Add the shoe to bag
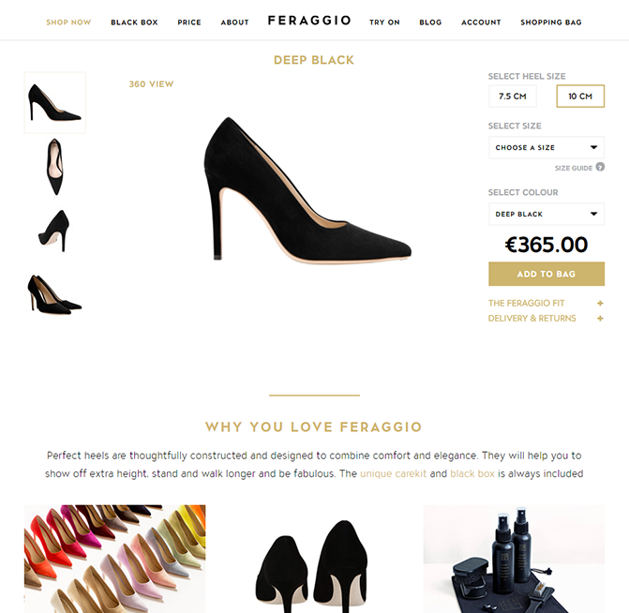Image resolution: width=629 pixels, height=613 pixels. [547, 274]
